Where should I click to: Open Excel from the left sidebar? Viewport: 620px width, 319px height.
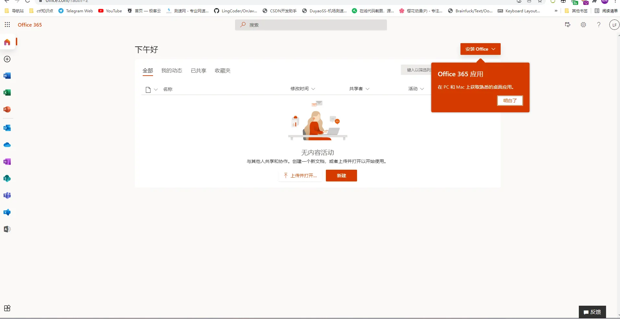click(7, 92)
